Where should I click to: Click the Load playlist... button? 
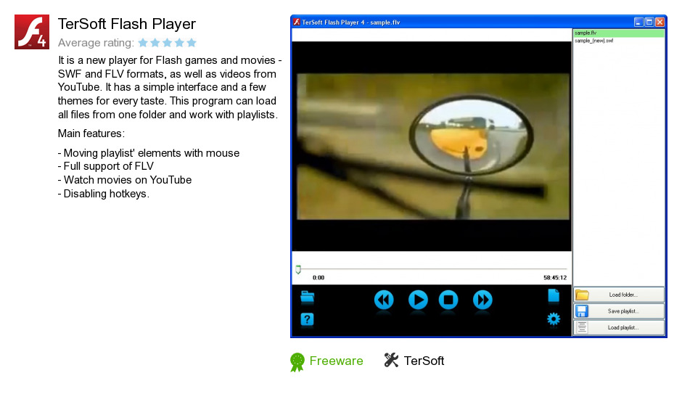619,327
